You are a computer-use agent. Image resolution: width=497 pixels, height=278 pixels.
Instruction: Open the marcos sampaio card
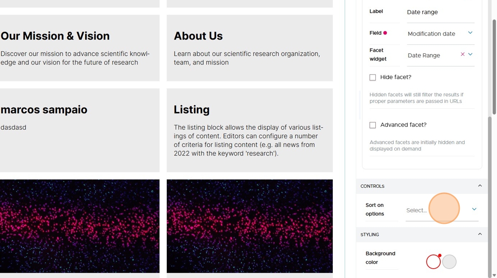79,130
